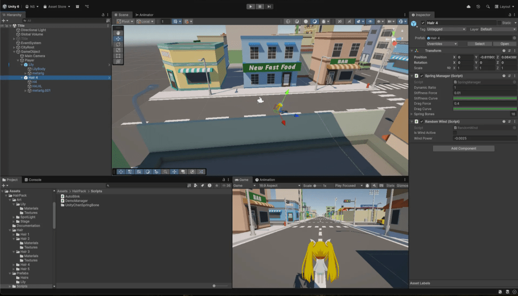The height and width of the screenshot is (296, 518).
Task: Select the Rotate tool in Scene toolbar
Action: point(118,44)
